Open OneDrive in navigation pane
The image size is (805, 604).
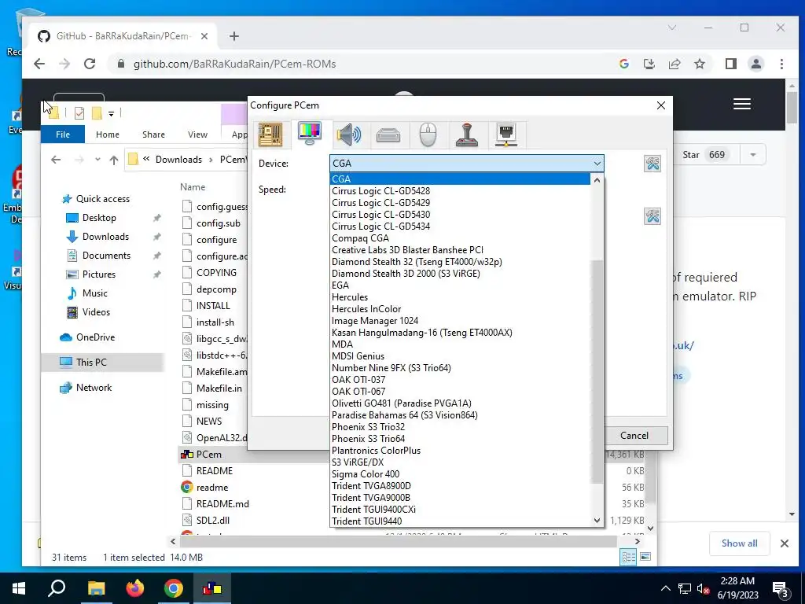click(x=95, y=337)
